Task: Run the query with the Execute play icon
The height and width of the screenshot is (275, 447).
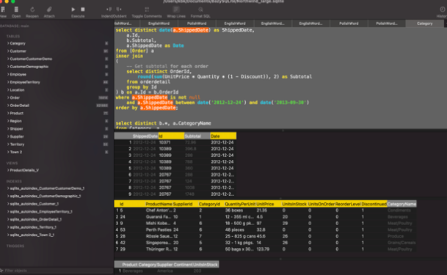Action: 73,10
